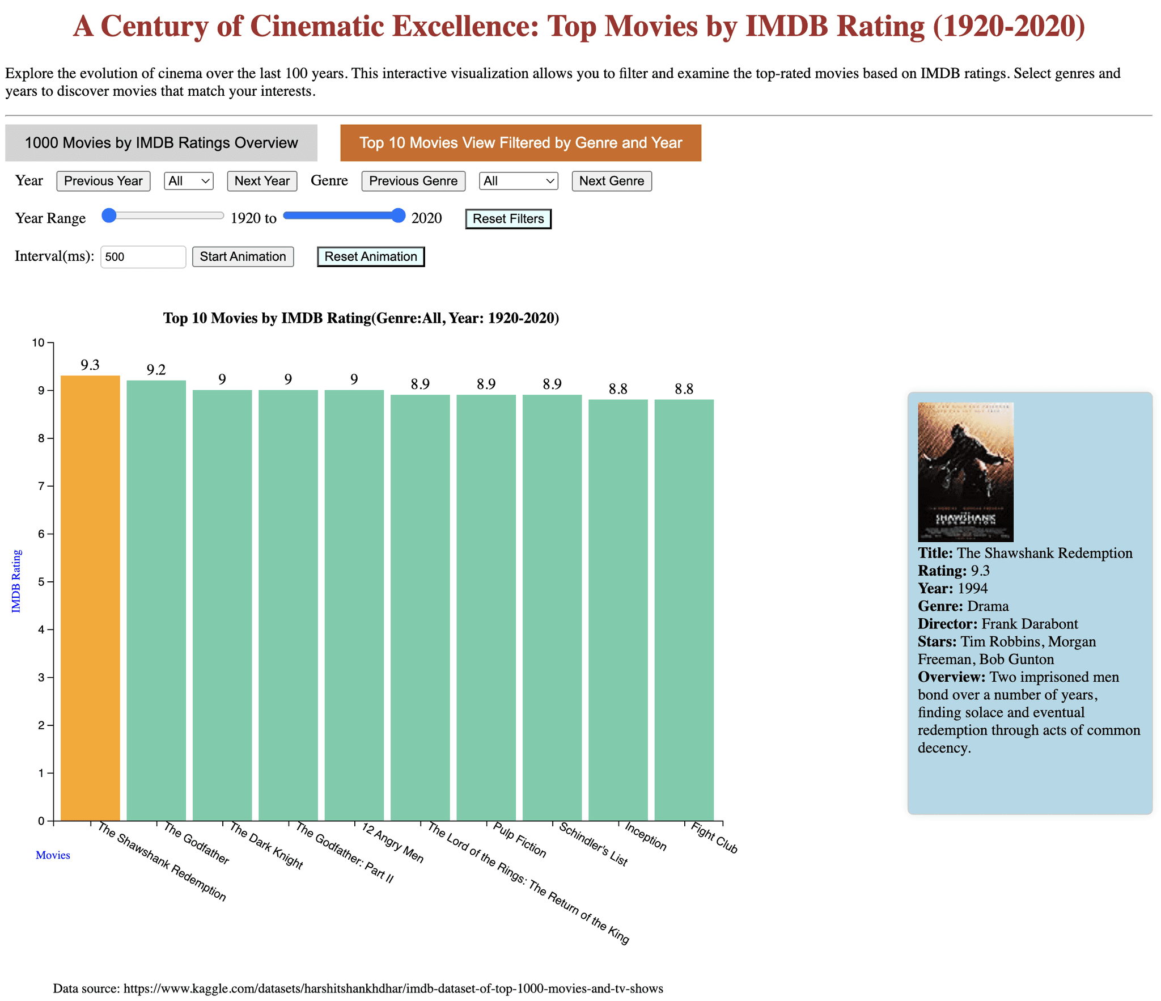The image size is (1161, 1001).
Task: Advance to Next Genre
Action: (611, 181)
